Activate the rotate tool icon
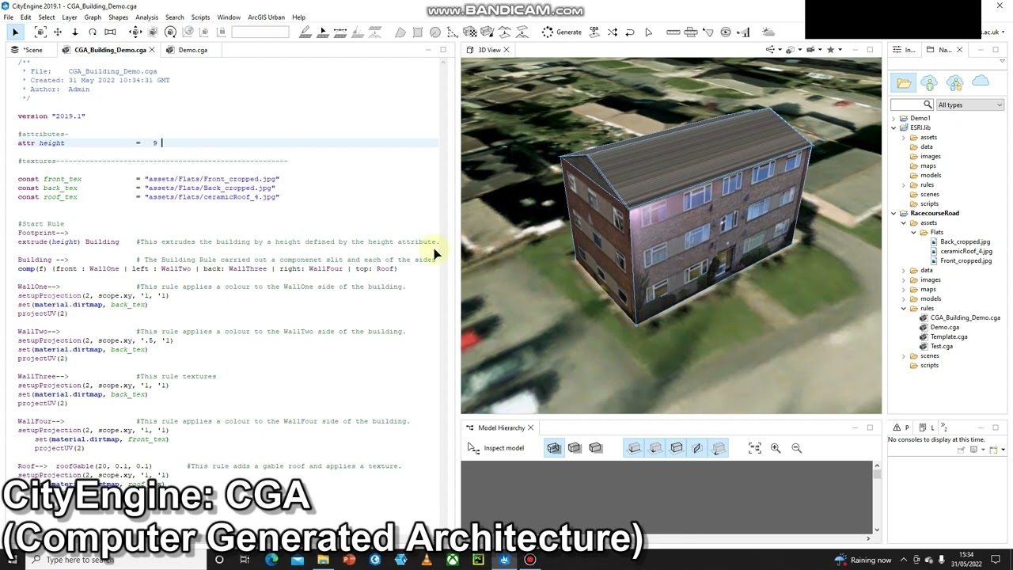 click(x=93, y=32)
